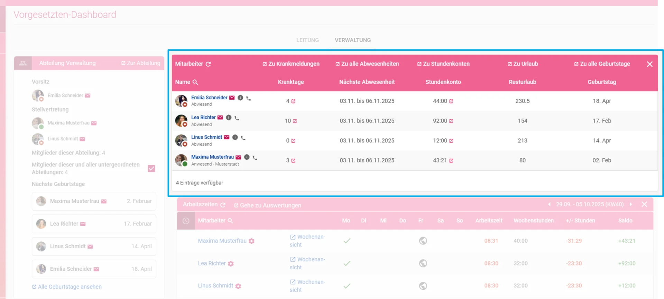Open Stundenkonto 44:00 link icon
The image size is (664, 299).
click(451, 101)
